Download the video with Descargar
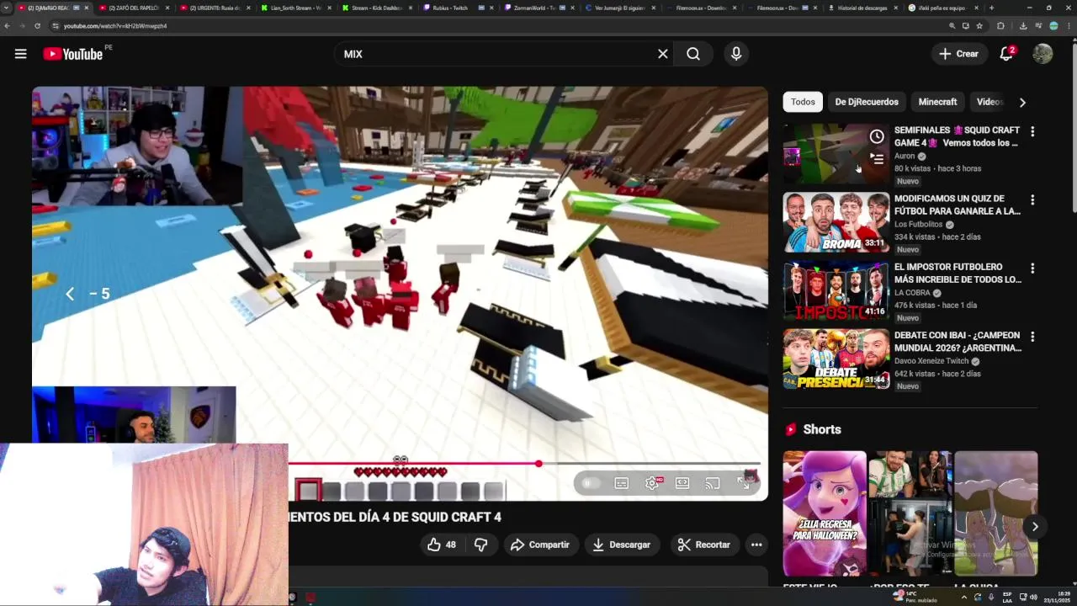This screenshot has width=1077, height=606. click(x=621, y=545)
